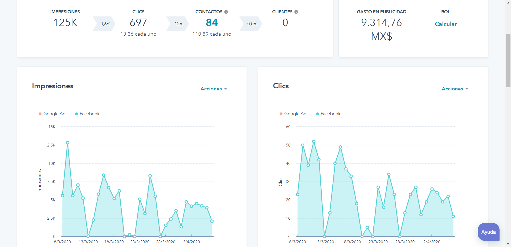Expand the Acciones dropdown on Clics chart
This screenshot has width=511, height=247.
click(x=455, y=89)
